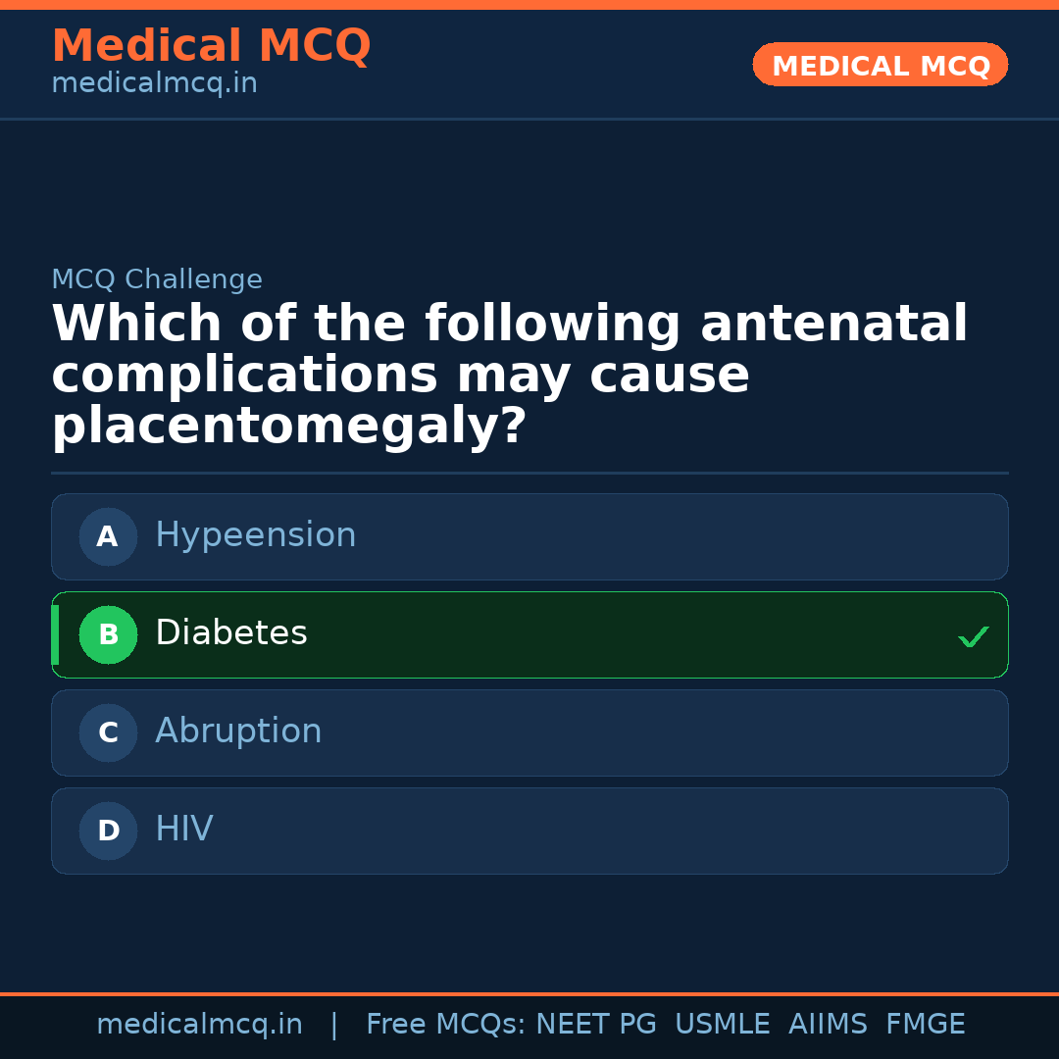Click the MCQ Challenge label
1059x1059 pixels.
[157, 279]
